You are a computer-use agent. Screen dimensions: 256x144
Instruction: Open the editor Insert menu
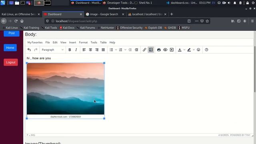[72, 42]
